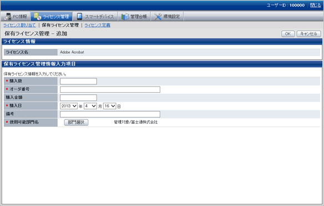Viewport: 324px width, 206px height.
Task: Open the PC情報 tab
Action: click(16, 16)
